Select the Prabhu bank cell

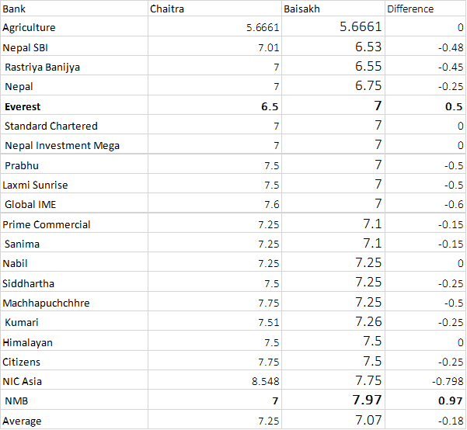[74, 165]
